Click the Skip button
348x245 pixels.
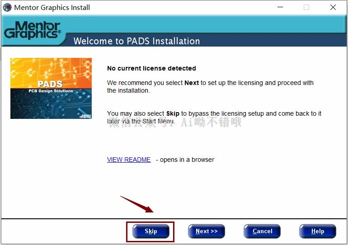click(150, 231)
